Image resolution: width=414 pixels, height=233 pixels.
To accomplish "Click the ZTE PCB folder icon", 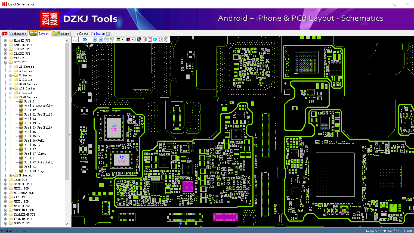I will [x=11, y=197].
